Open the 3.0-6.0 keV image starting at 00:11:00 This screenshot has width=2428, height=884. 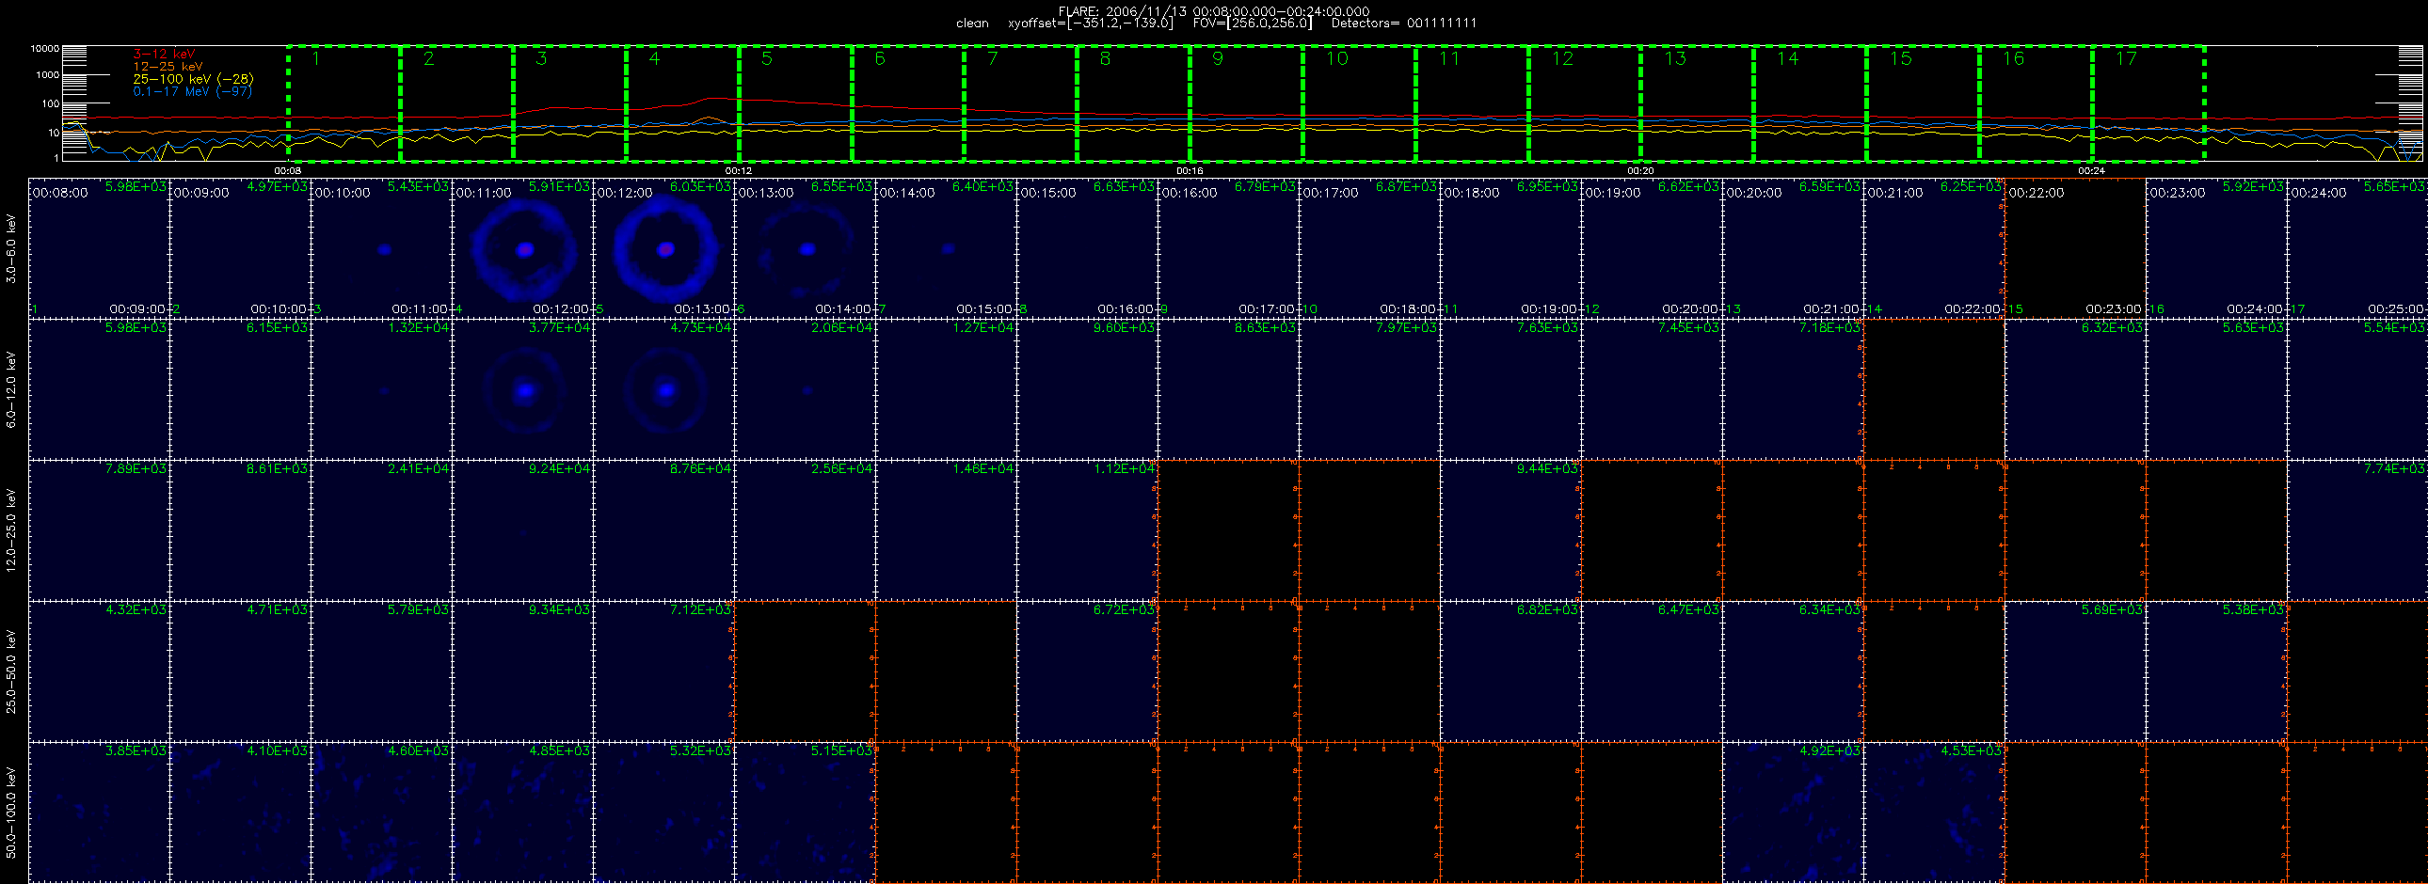[x=523, y=248]
